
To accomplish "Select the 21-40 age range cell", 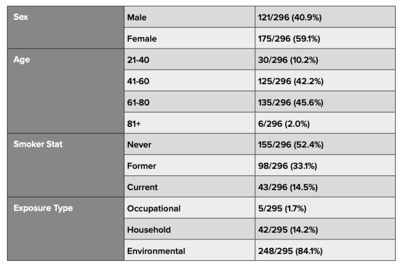I will pos(189,60).
